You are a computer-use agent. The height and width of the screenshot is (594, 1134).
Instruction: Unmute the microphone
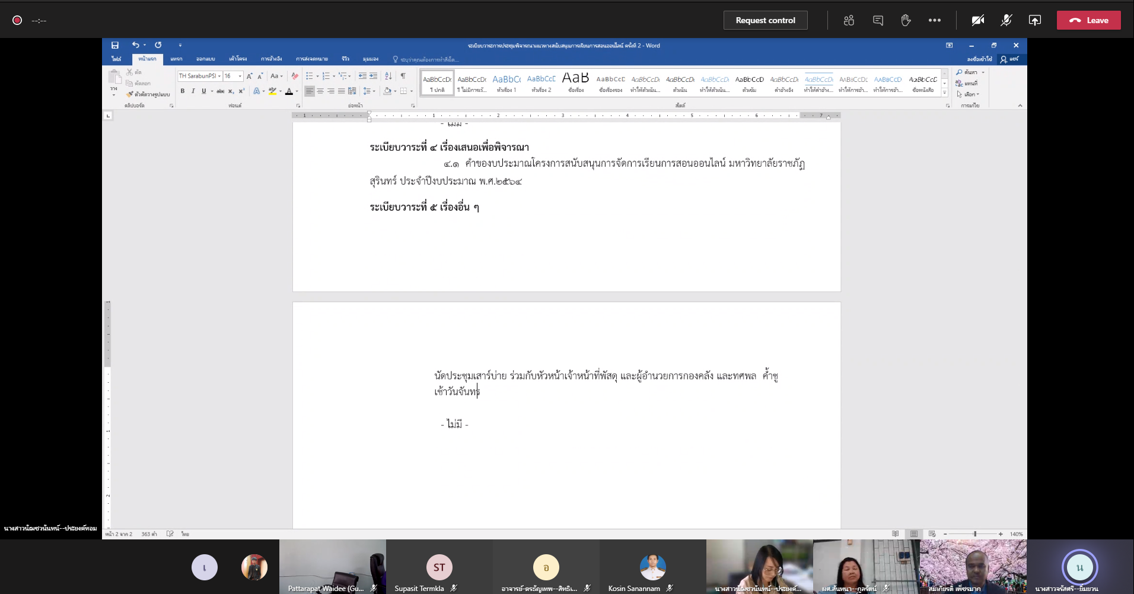[x=1006, y=20]
